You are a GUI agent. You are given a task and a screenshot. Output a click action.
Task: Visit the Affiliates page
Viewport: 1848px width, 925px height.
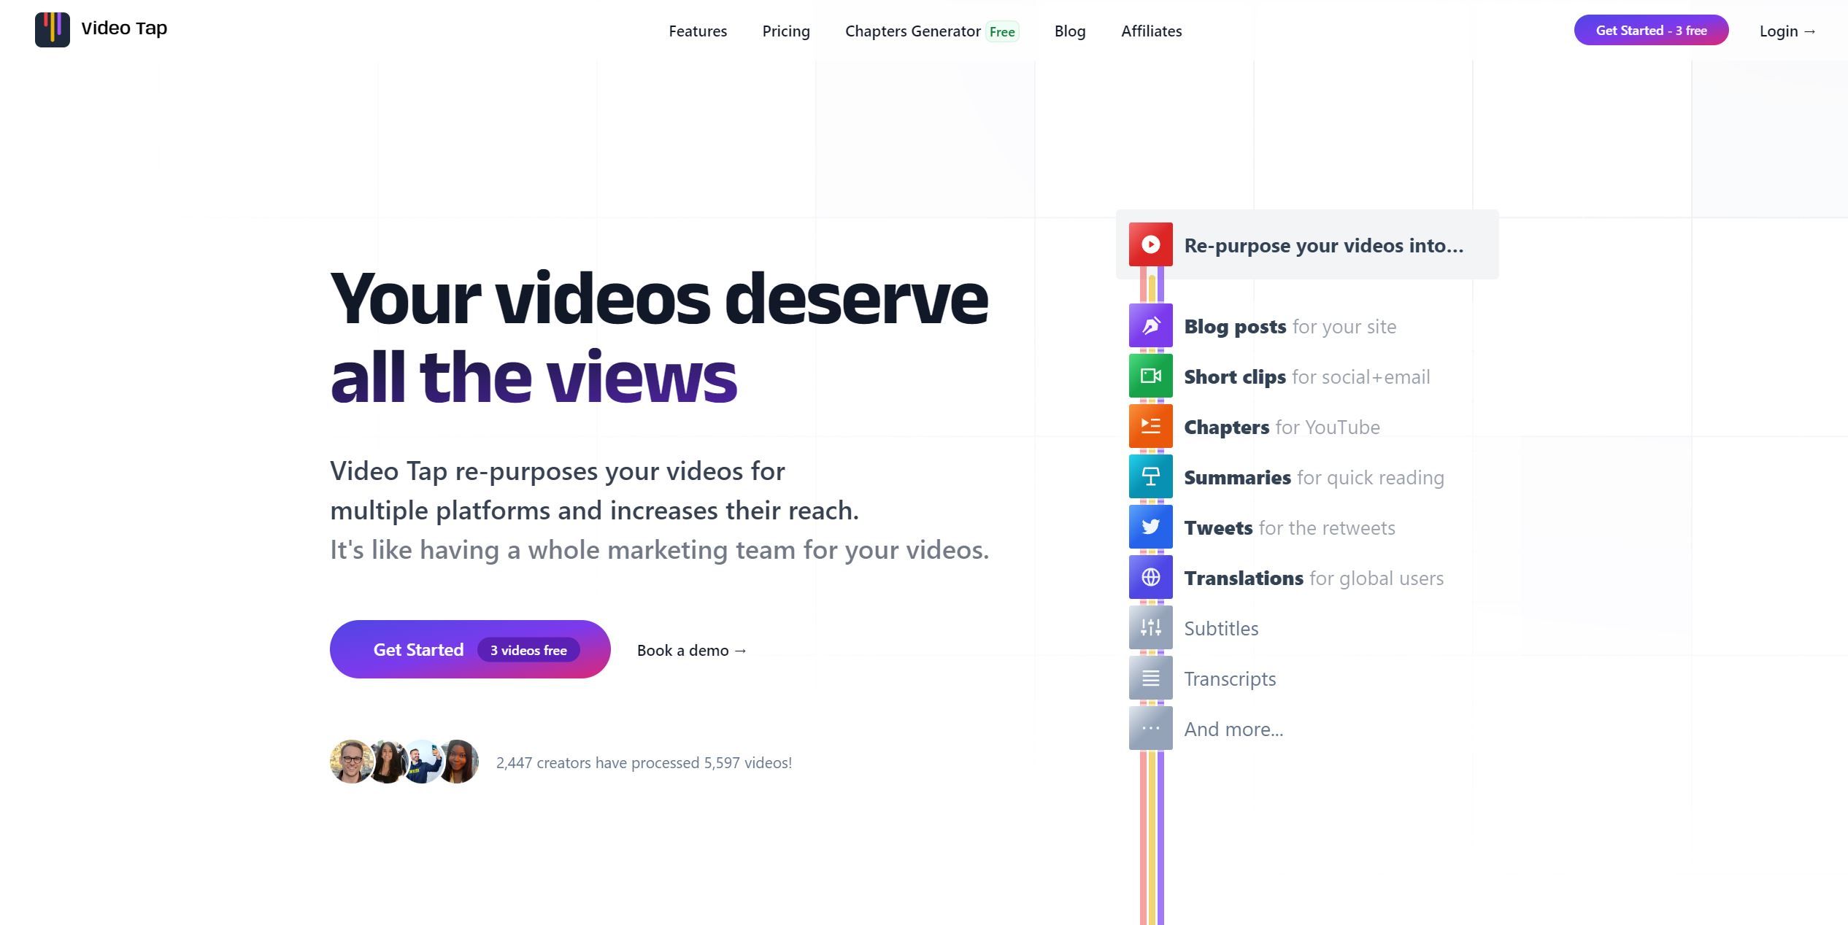(1151, 31)
